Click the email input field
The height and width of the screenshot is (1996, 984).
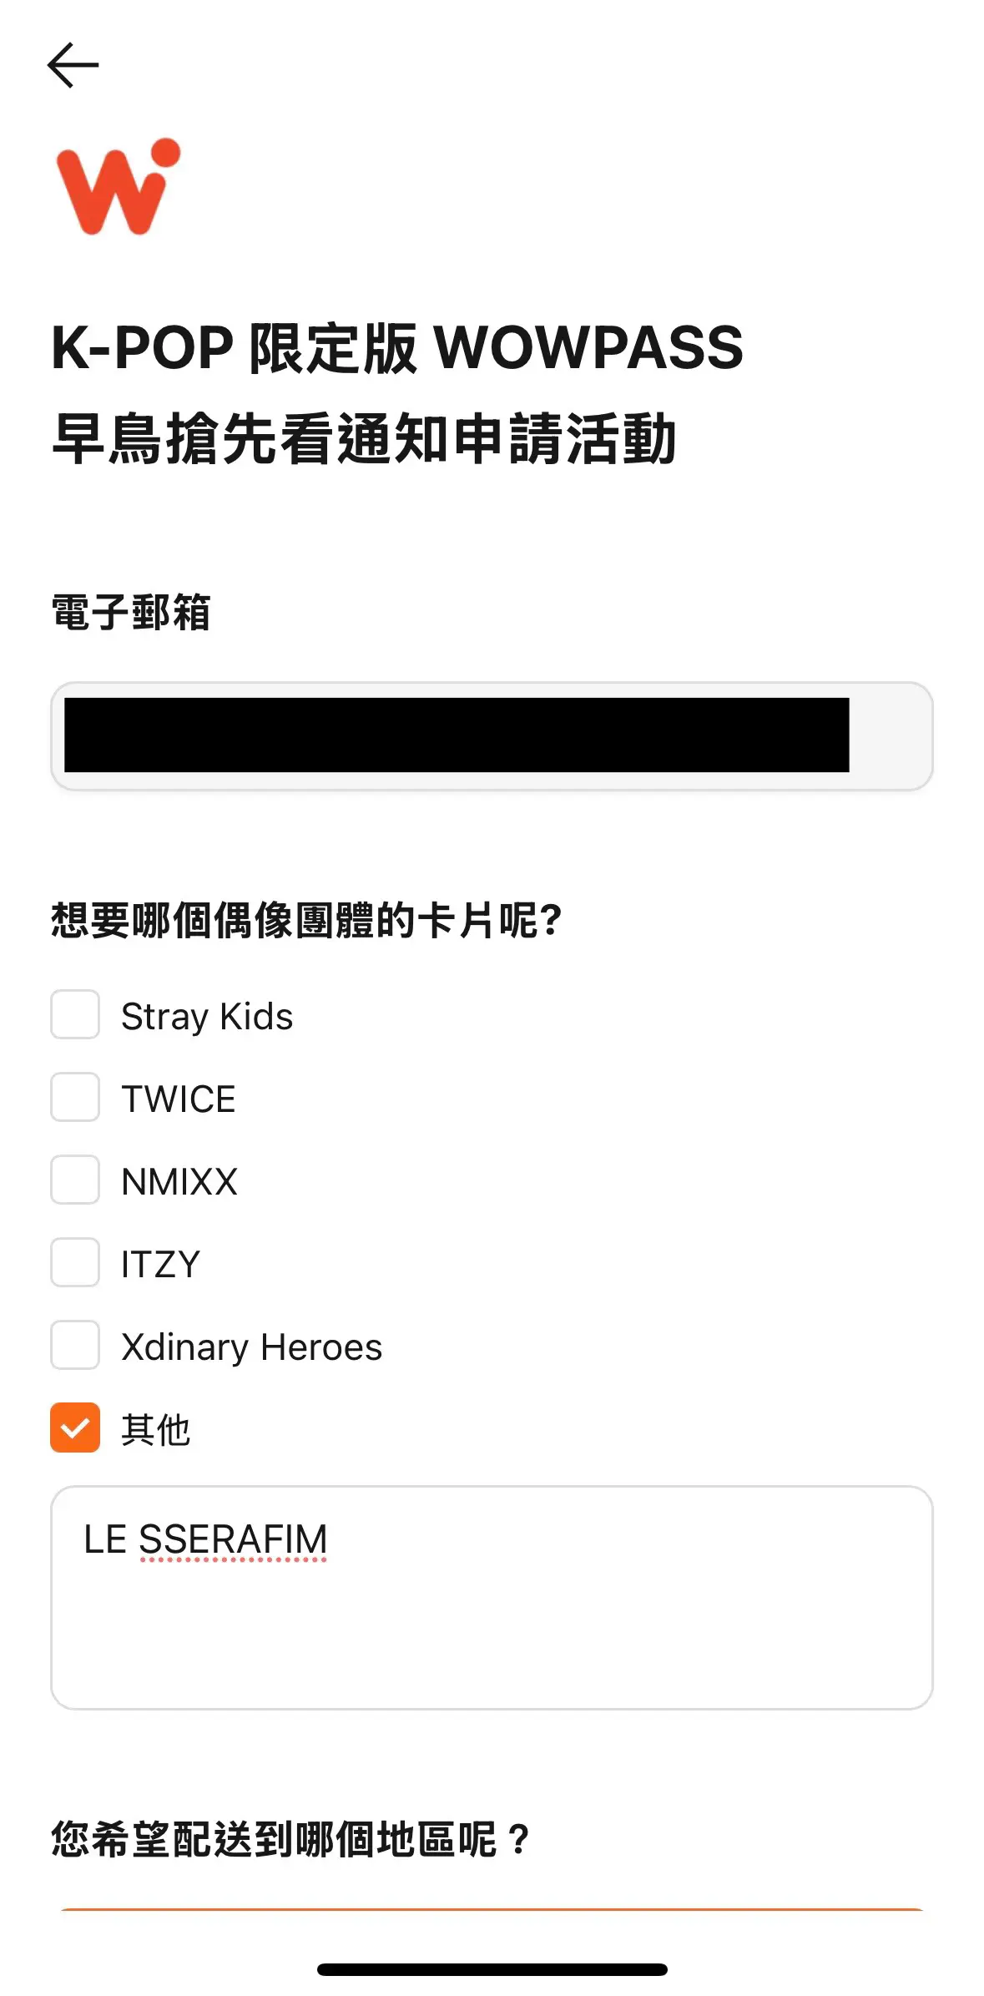tap(492, 735)
